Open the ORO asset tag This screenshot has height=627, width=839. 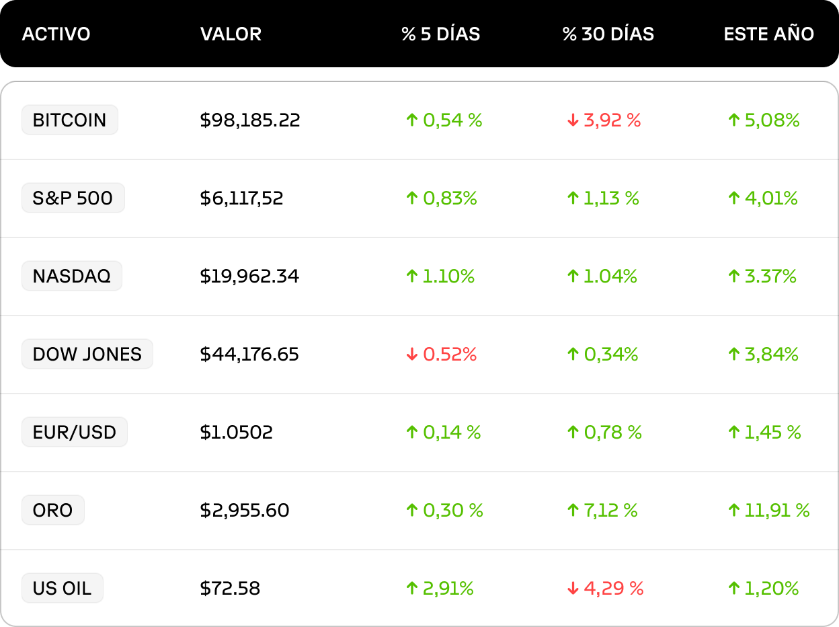pyautogui.click(x=53, y=510)
